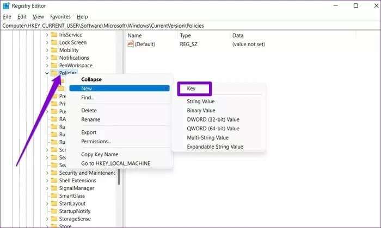381x228 pixels.
Task: Click Copy Key Name in context menu
Action: pos(99,154)
